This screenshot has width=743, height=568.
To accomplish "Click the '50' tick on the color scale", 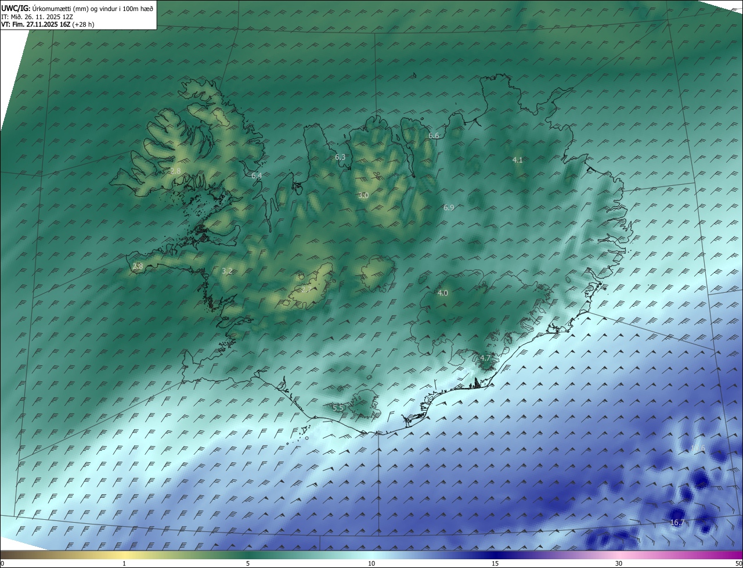I will [x=738, y=563].
